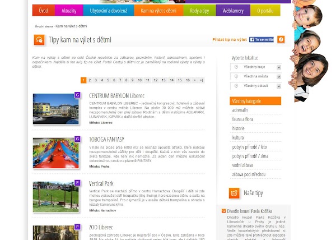Open the O portálu menu tab
The height and width of the screenshot is (240, 336).
265,11
